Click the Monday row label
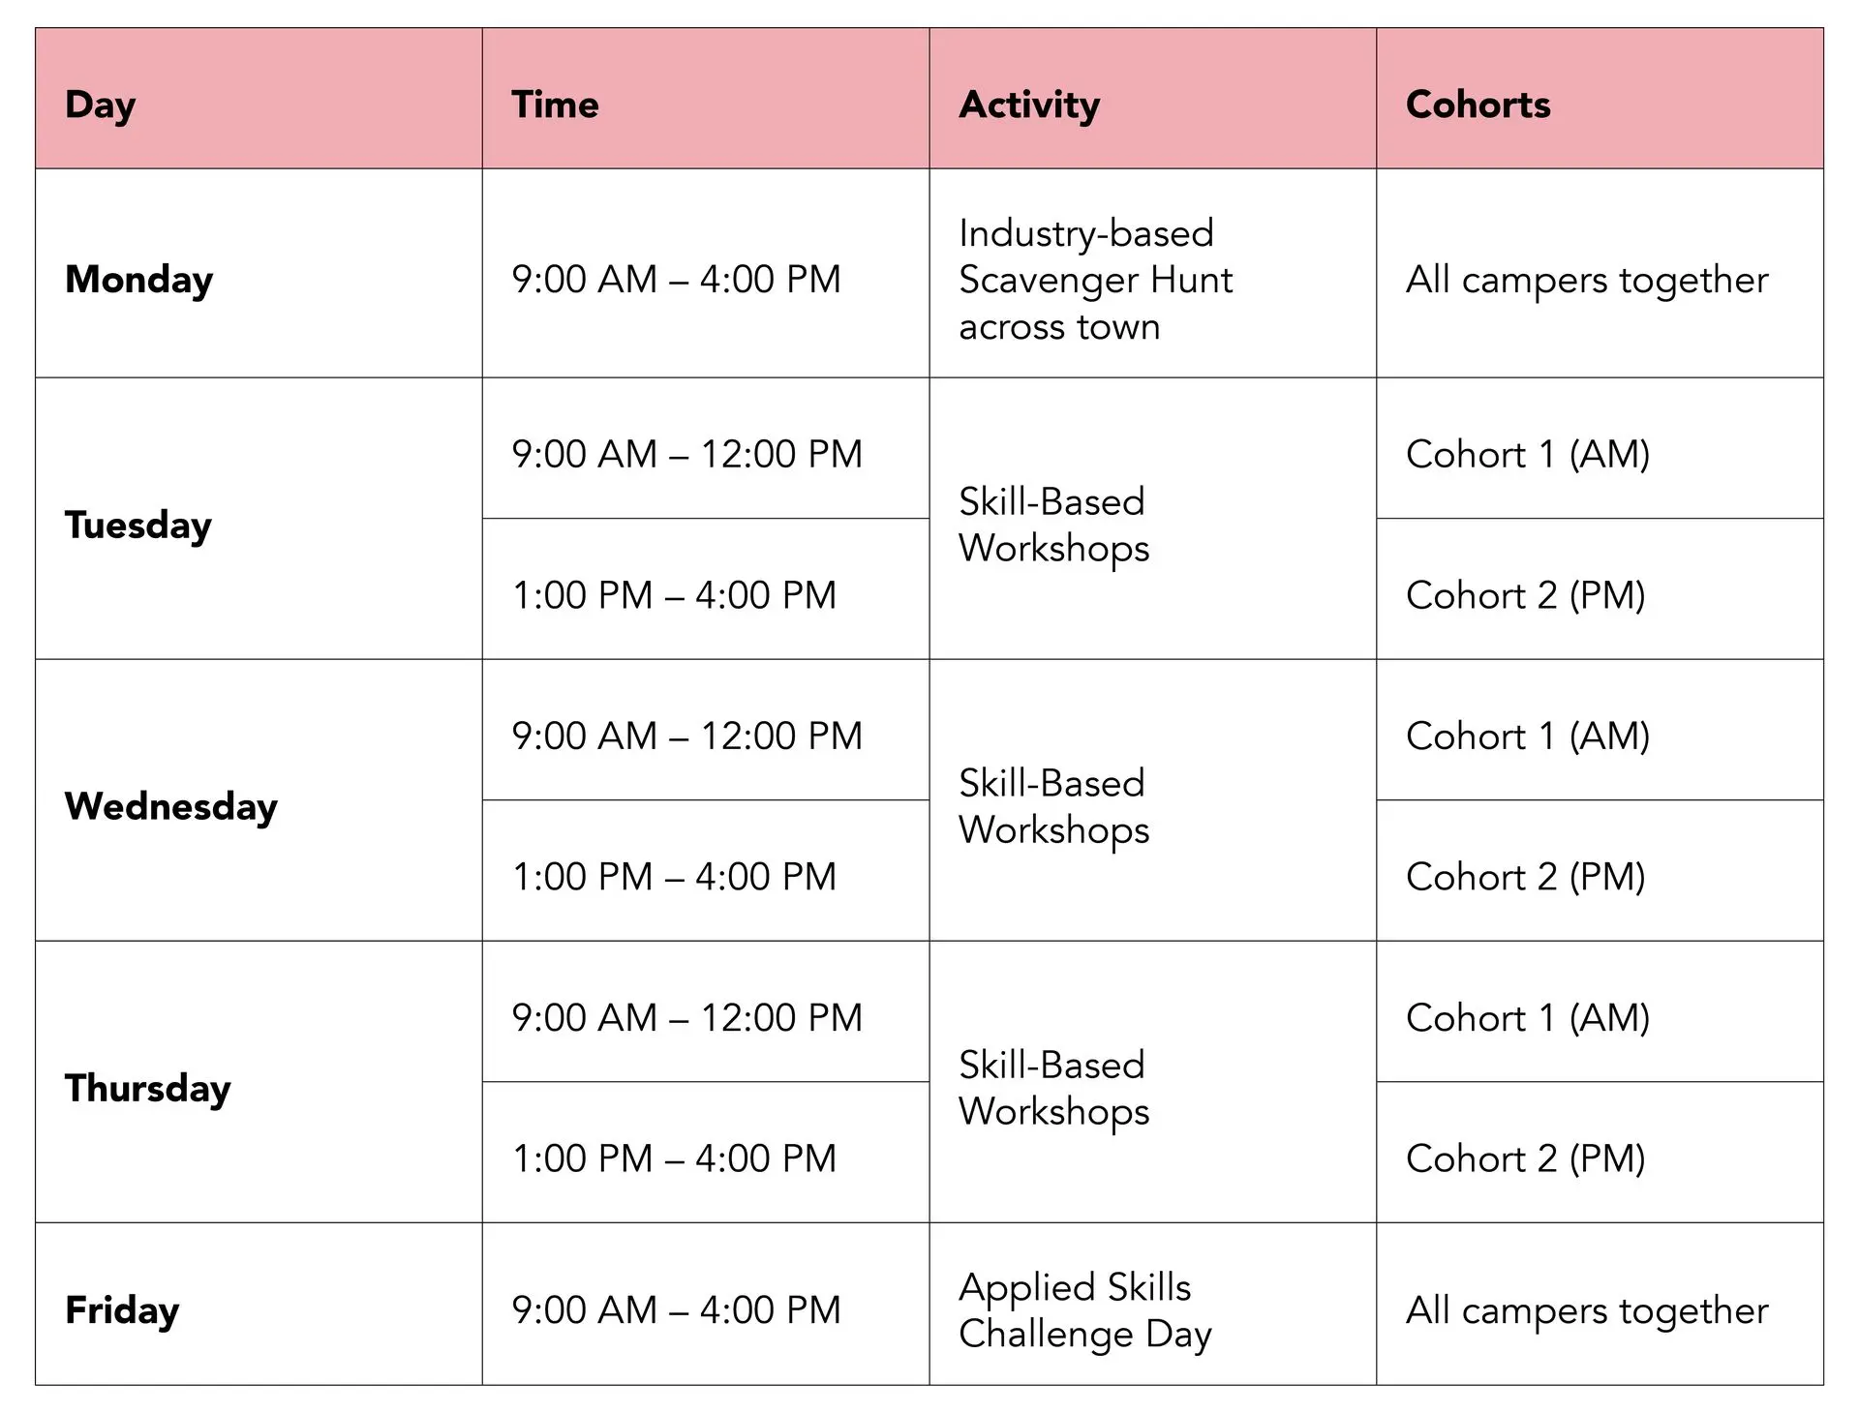Screen dimensions: 1859x1413 (138, 279)
